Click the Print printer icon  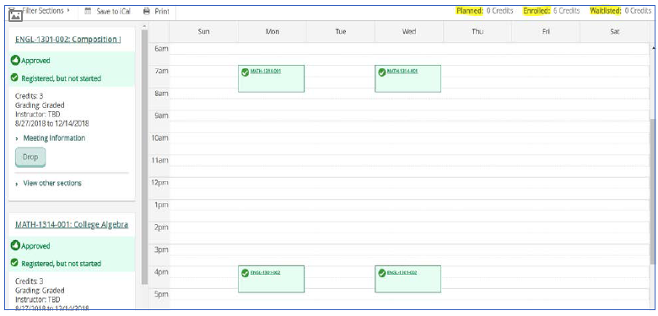[x=146, y=11]
